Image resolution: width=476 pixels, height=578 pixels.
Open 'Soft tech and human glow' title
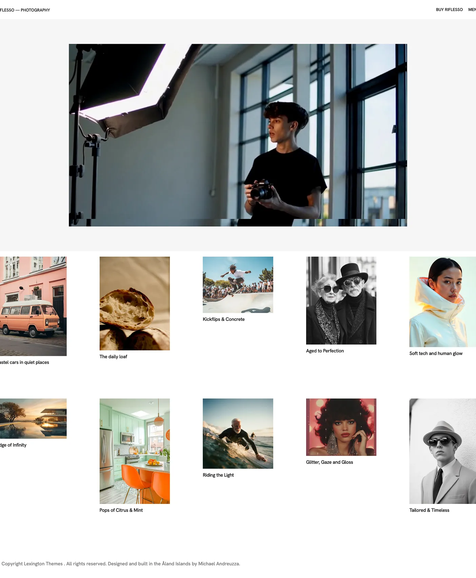436,353
